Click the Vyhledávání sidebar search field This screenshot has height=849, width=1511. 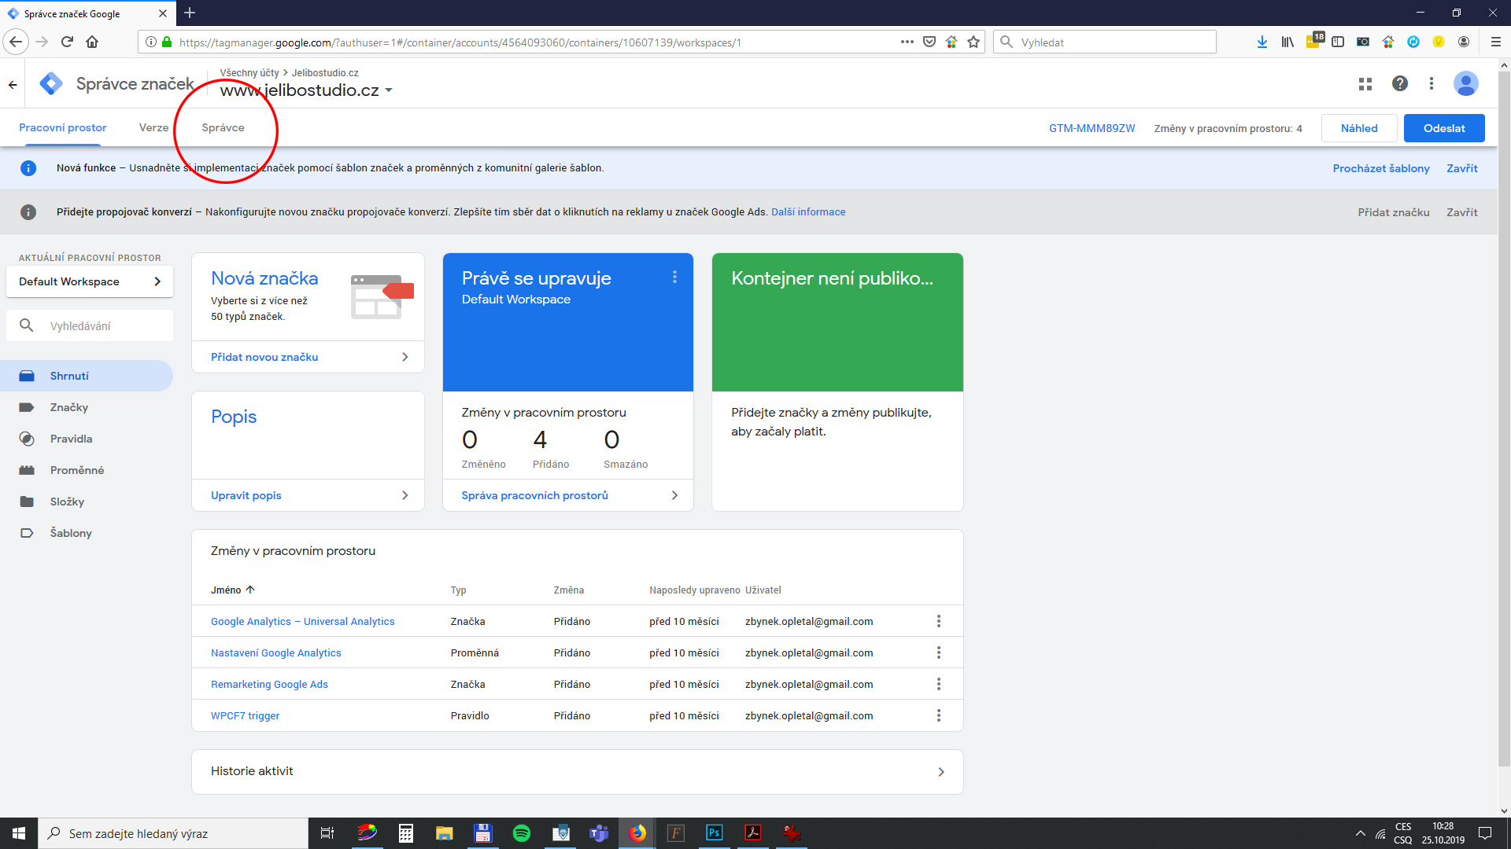[90, 325]
